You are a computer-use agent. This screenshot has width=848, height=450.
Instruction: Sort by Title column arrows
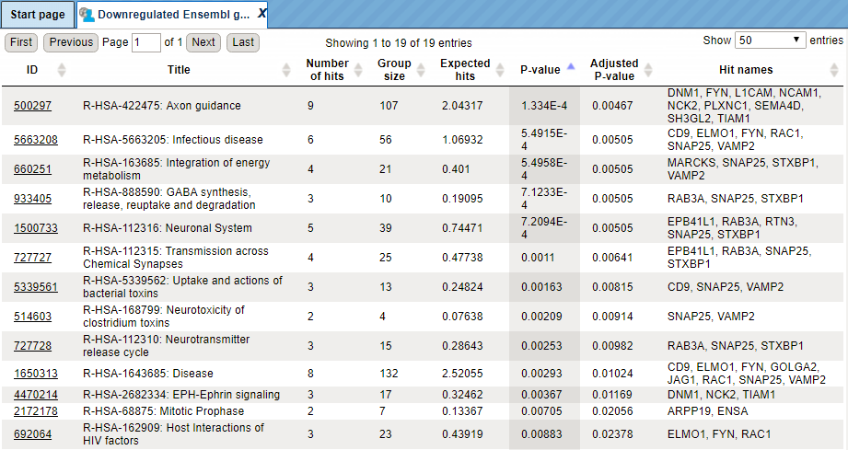pyautogui.click(x=286, y=70)
